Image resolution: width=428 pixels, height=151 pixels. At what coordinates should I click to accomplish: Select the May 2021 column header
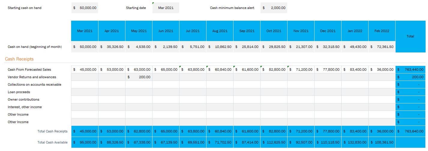[x=139, y=31]
